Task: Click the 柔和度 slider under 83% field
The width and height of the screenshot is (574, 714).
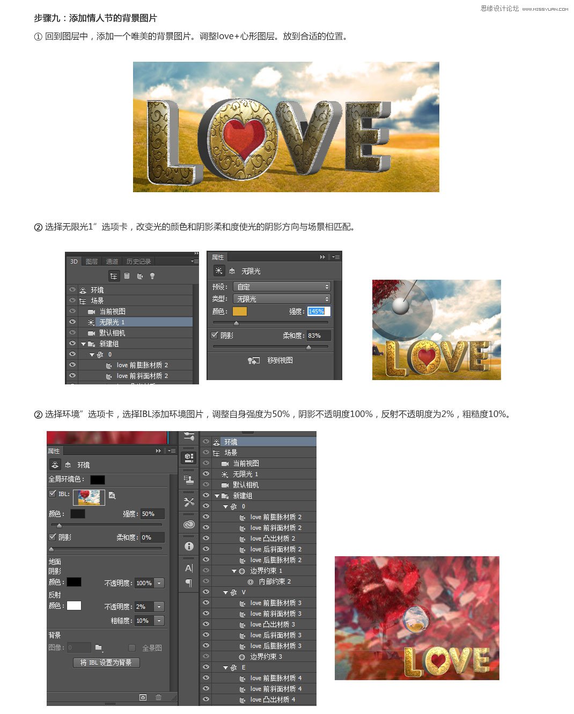Action: (271, 347)
